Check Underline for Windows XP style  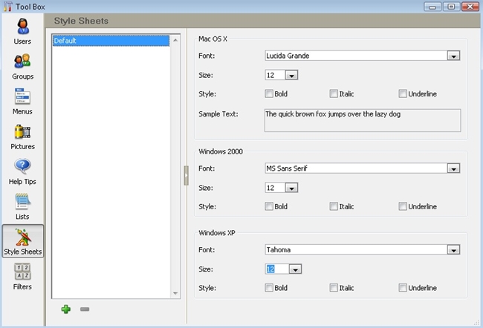click(403, 288)
